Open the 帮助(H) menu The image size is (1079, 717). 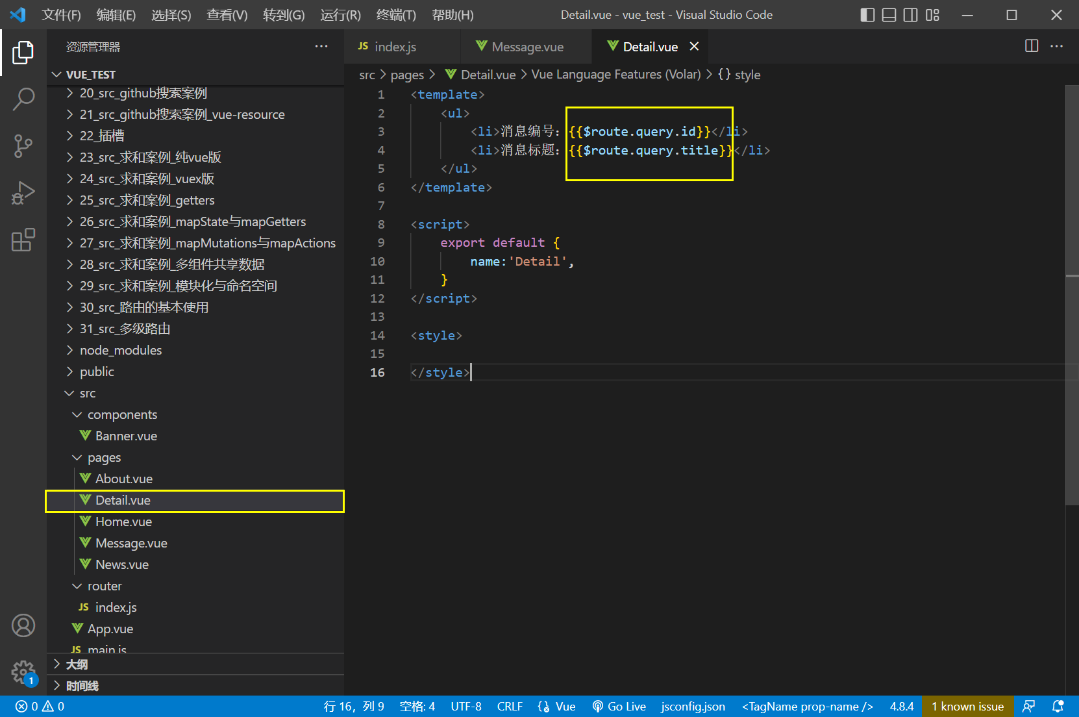tap(453, 15)
